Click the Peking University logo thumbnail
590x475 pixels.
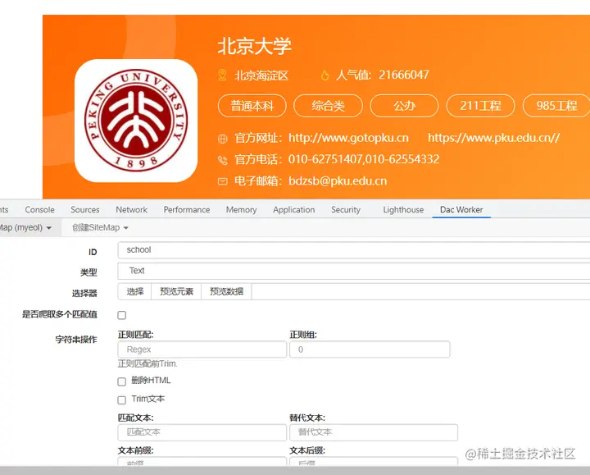tap(136, 121)
